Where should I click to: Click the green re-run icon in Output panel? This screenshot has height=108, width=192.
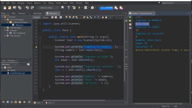coord(130,17)
